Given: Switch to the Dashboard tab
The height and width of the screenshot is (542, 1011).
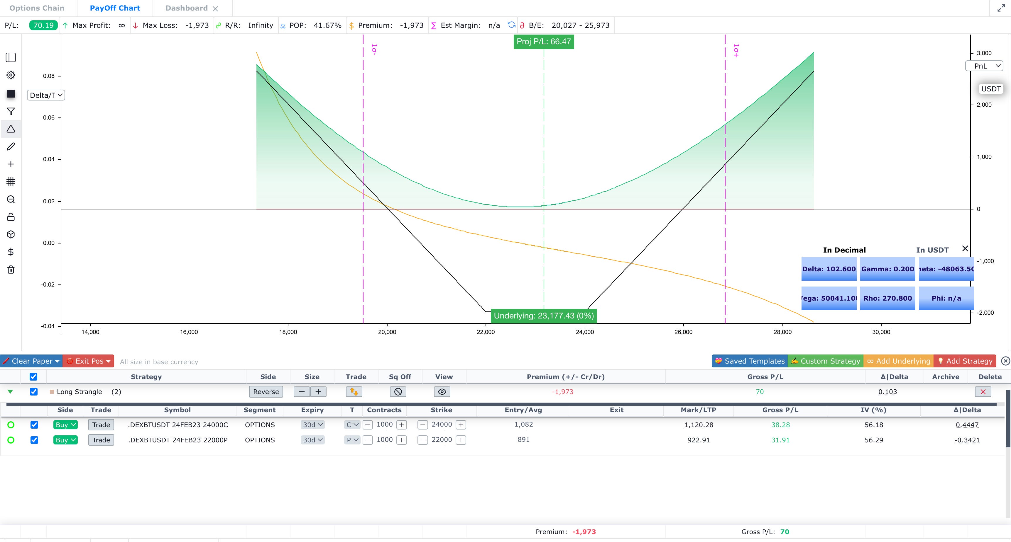Looking at the screenshot, I should (186, 8).
